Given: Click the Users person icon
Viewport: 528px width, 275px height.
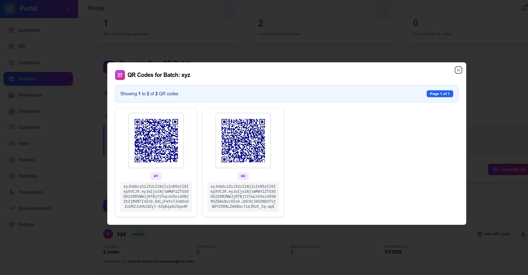Looking at the screenshot, I should pyautogui.click(x=12, y=144).
